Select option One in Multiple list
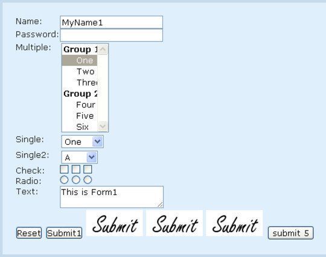The height and width of the screenshot is (257, 326). 80,60
